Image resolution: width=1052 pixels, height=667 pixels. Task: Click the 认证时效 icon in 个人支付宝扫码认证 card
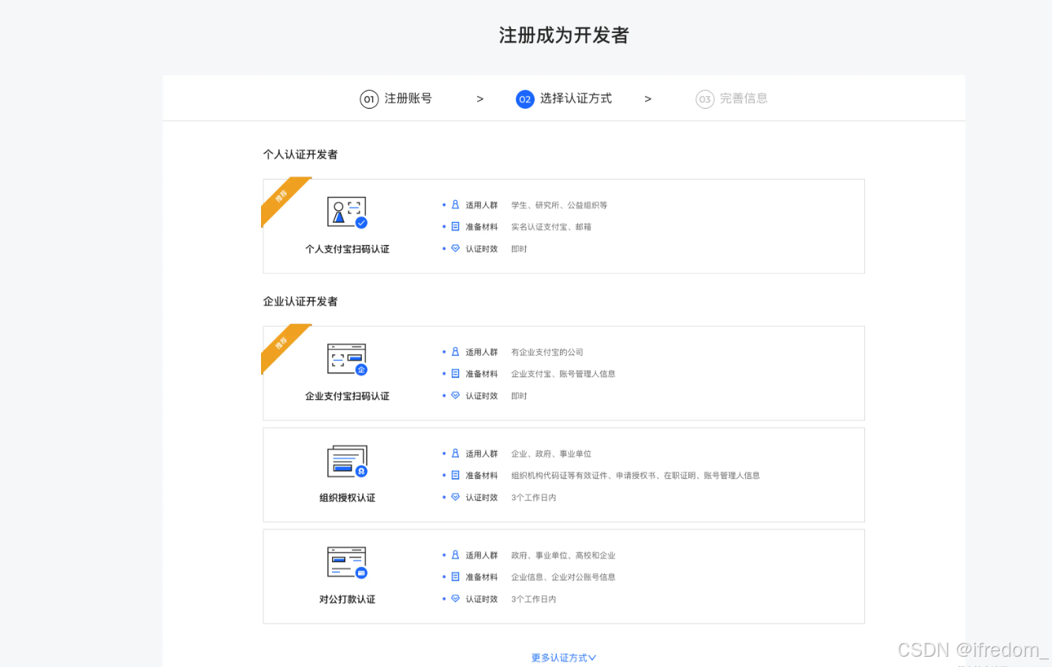(x=455, y=249)
